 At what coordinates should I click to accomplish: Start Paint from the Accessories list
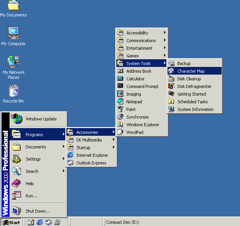pos(131,109)
